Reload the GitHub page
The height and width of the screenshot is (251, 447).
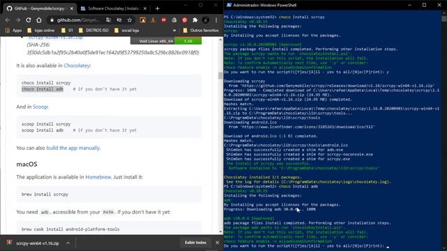click(x=28, y=20)
